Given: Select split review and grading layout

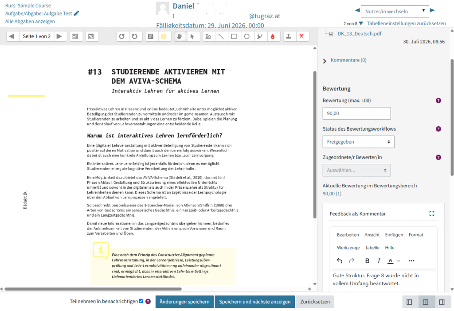Looking at the screenshot, I should coord(425,302).
